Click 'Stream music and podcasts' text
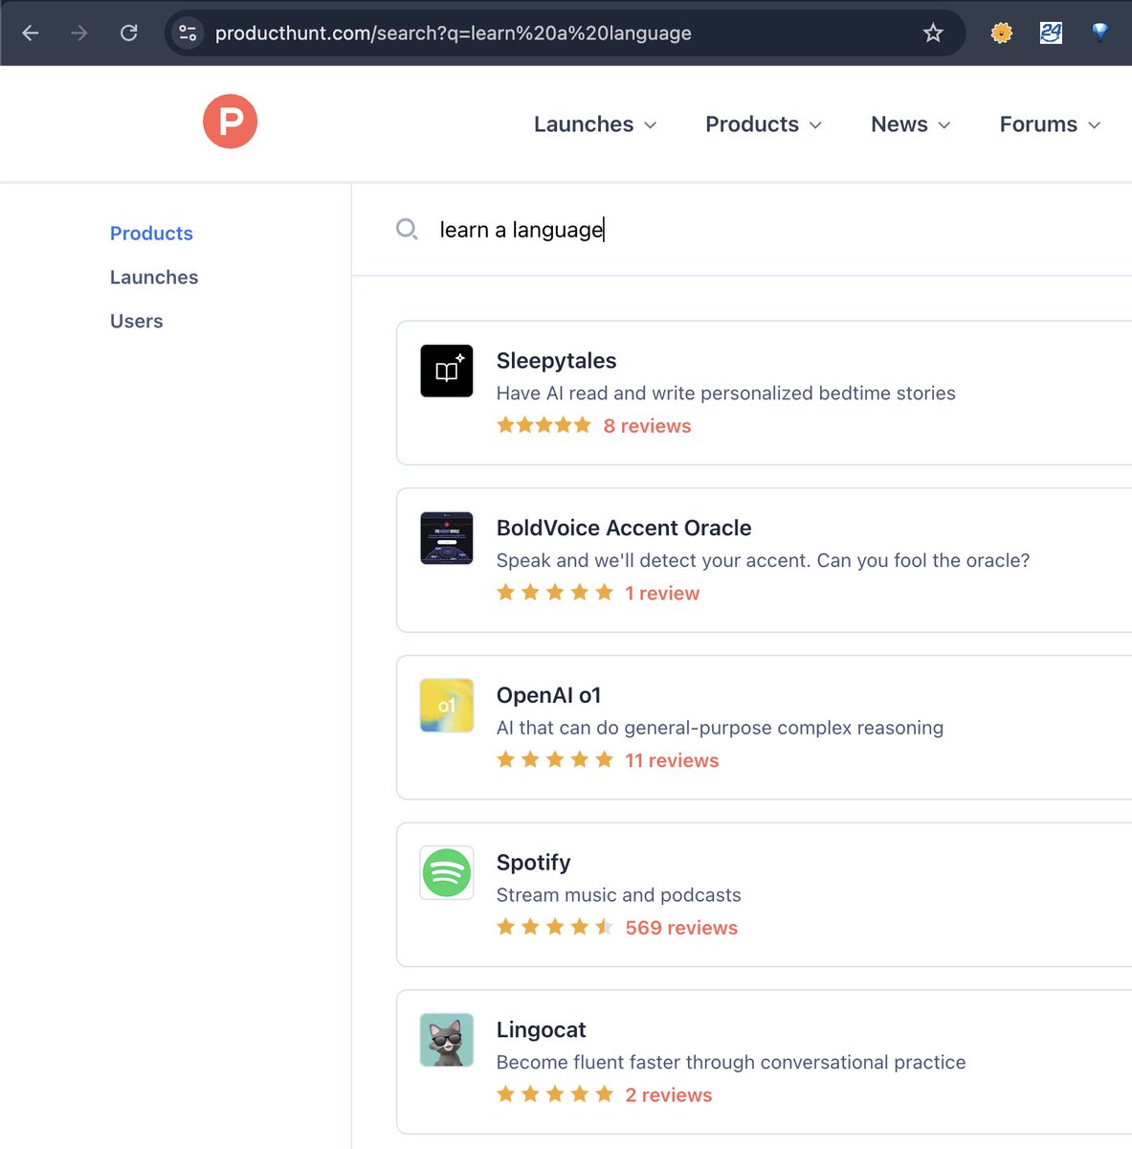The image size is (1132, 1149). [618, 895]
